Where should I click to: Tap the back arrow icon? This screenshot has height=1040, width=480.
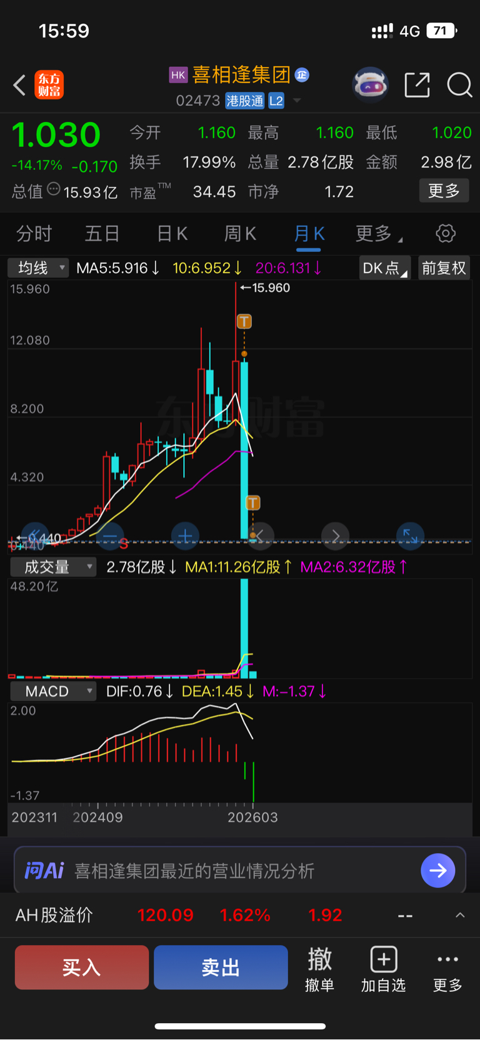[19, 85]
